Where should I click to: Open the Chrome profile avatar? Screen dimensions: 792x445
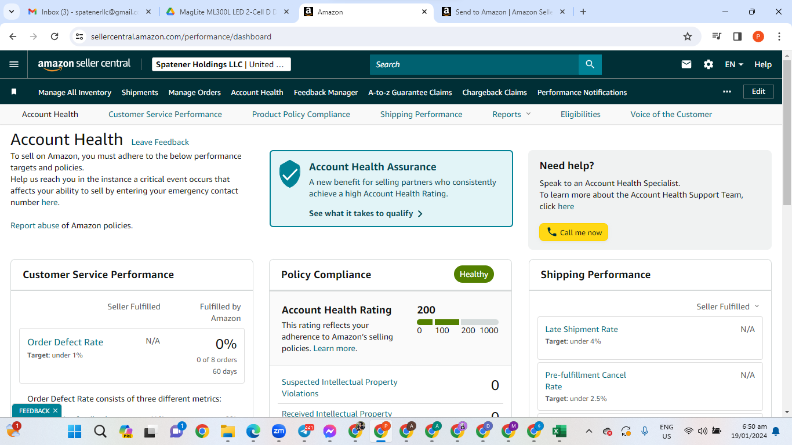click(x=758, y=37)
